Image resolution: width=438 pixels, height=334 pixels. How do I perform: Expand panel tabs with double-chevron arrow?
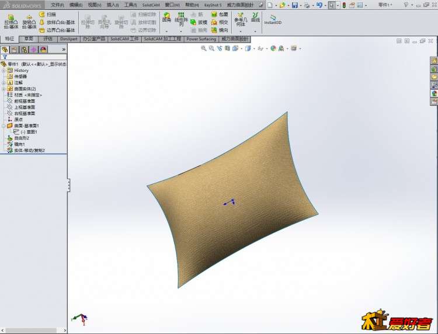[64, 50]
